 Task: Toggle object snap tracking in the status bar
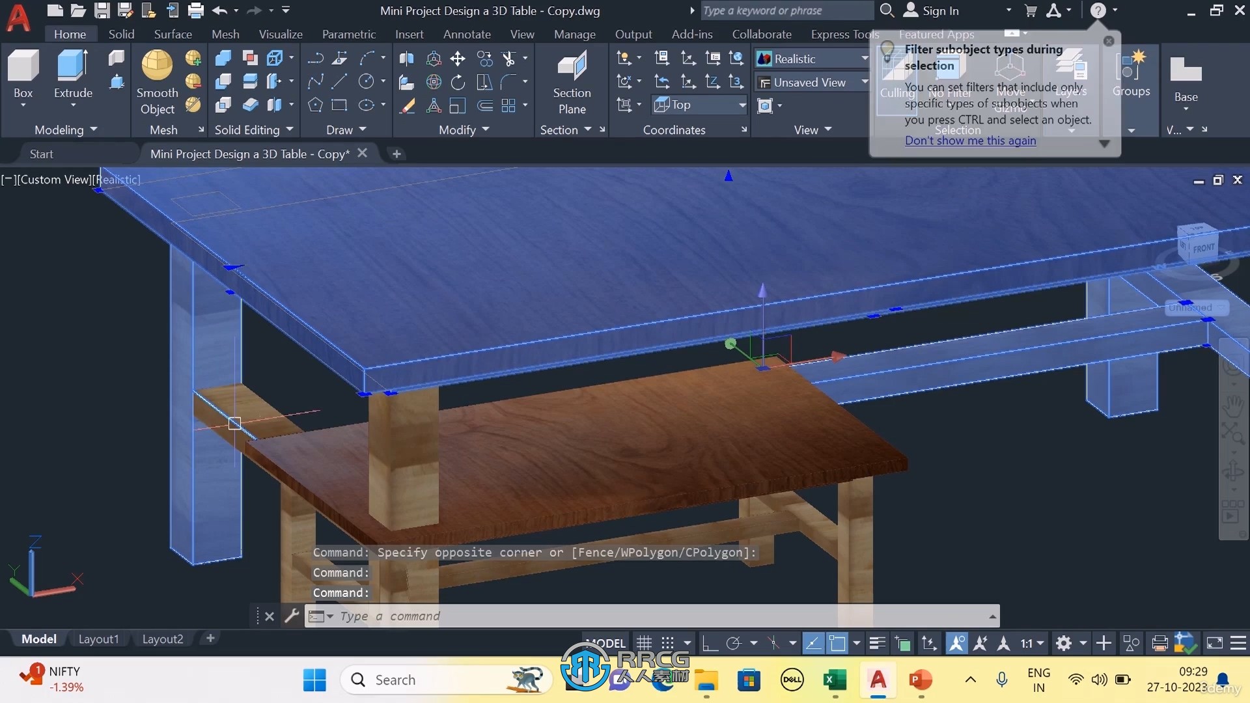[813, 643]
